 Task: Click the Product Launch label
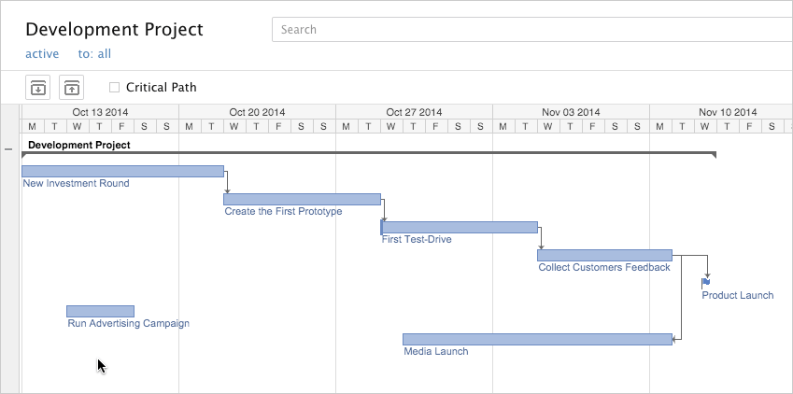tap(737, 295)
